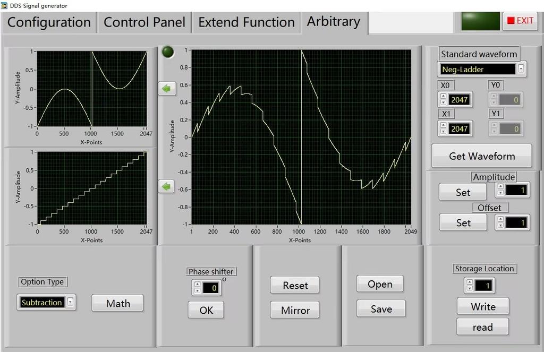Click the green LED indicator above the main graph
The height and width of the screenshot is (352, 544).
[168, 53]
